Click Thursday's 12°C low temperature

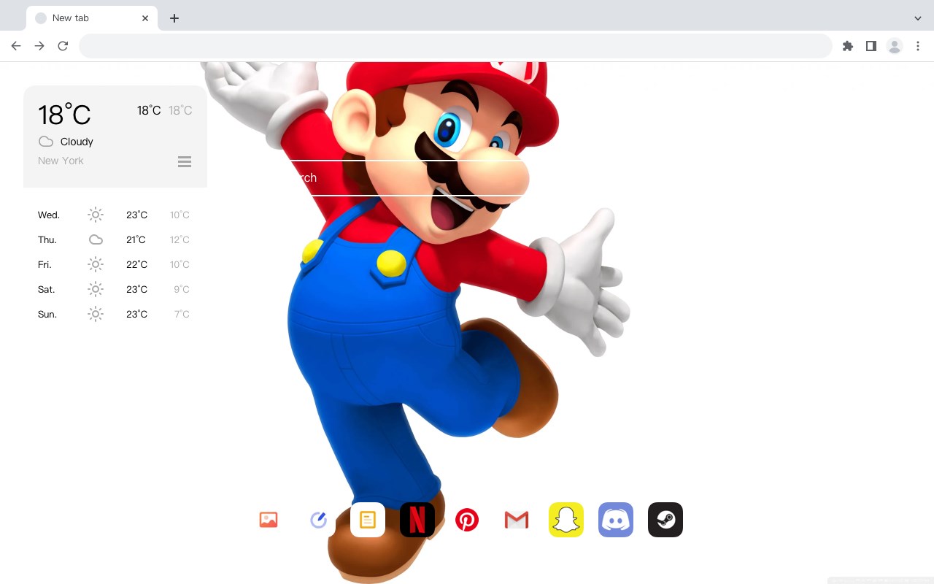click(180, 239)
